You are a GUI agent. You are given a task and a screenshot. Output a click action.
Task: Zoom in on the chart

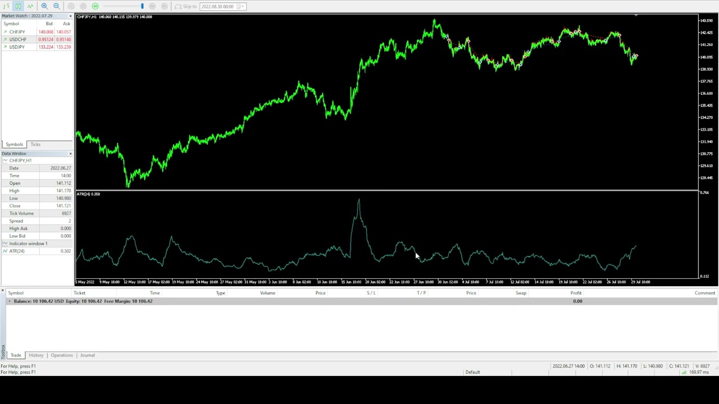[x=44, y=6]
